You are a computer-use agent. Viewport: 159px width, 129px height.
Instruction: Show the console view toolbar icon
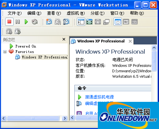pyautogui.click(x=135, y=22)
